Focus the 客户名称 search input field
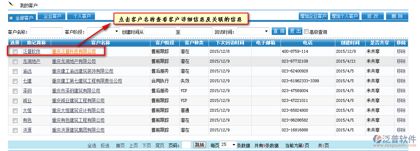Image resolution: width=420 pixels, height=151 pixels. (46, 32)
